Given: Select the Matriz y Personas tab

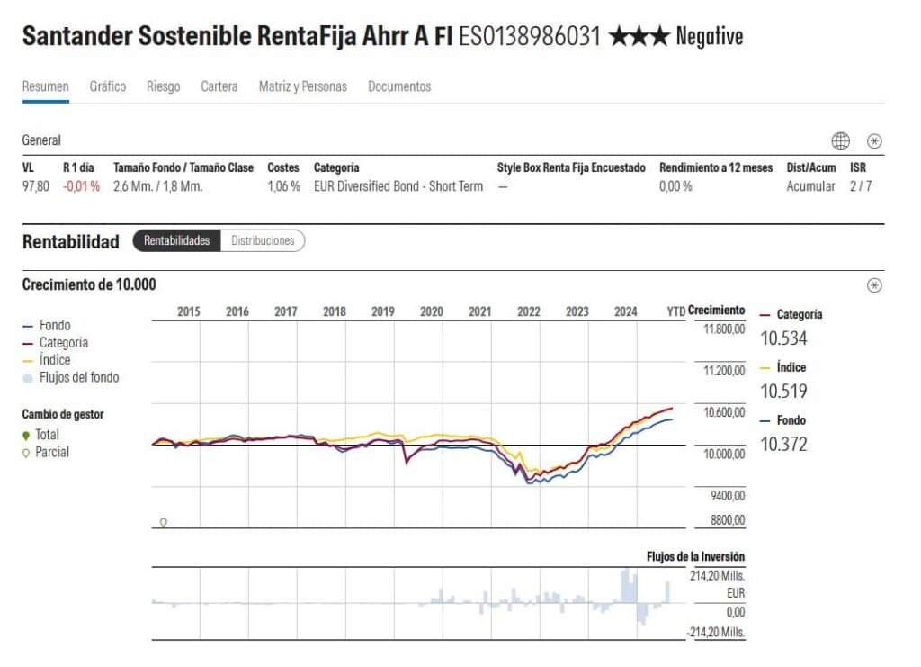Looking at the screenshot, I should pos(303,86).
